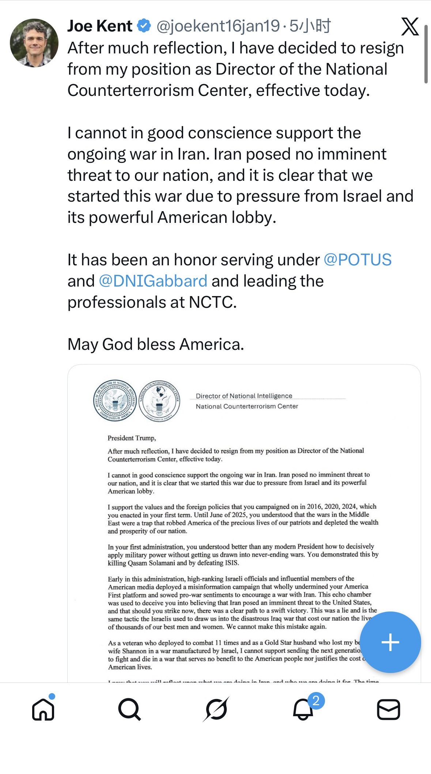Image resolution: width=431 pixels, height=774 pixels.
Task: Open the Home tab icon
Action: (43, 709)
